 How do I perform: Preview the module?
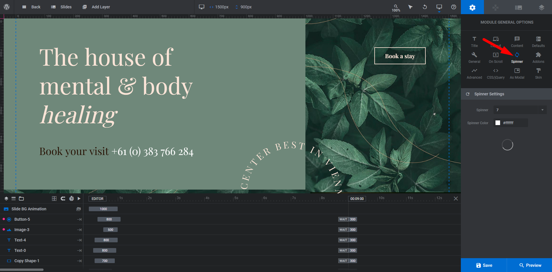530,265
